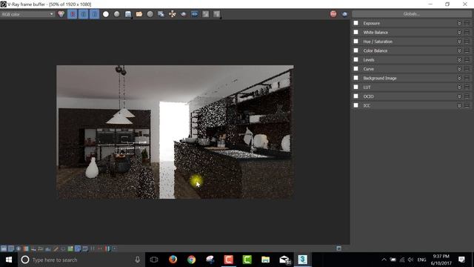Expand the ICC rollout chevron

coord(459,105)
